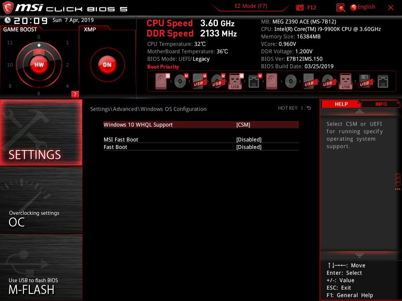Click the Memory Size 16384MB text

pyautogui.click(x=291, y=36)
